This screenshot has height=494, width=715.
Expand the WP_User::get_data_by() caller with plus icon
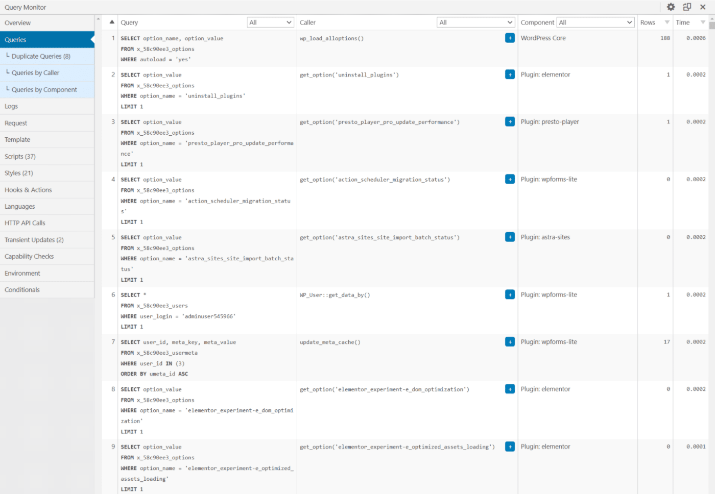click(510, 294)
